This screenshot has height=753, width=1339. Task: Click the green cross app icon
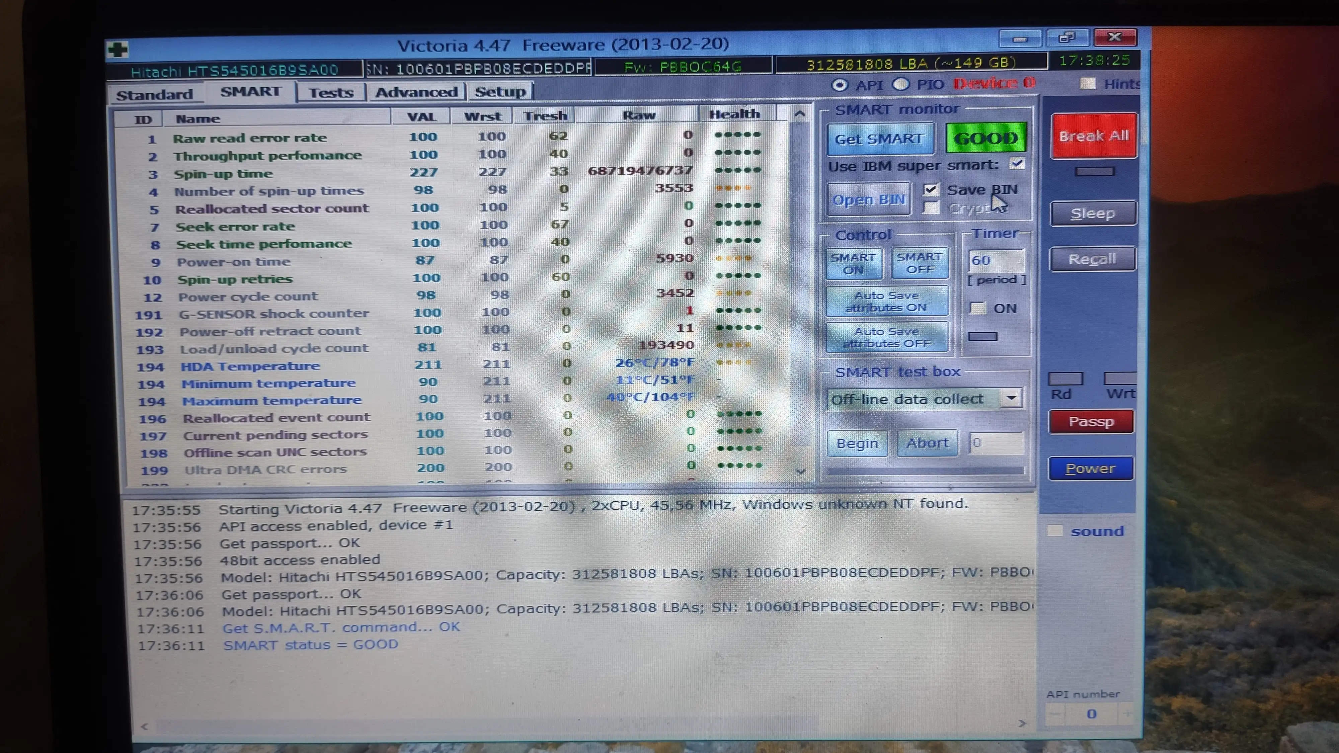pos(117,50)
